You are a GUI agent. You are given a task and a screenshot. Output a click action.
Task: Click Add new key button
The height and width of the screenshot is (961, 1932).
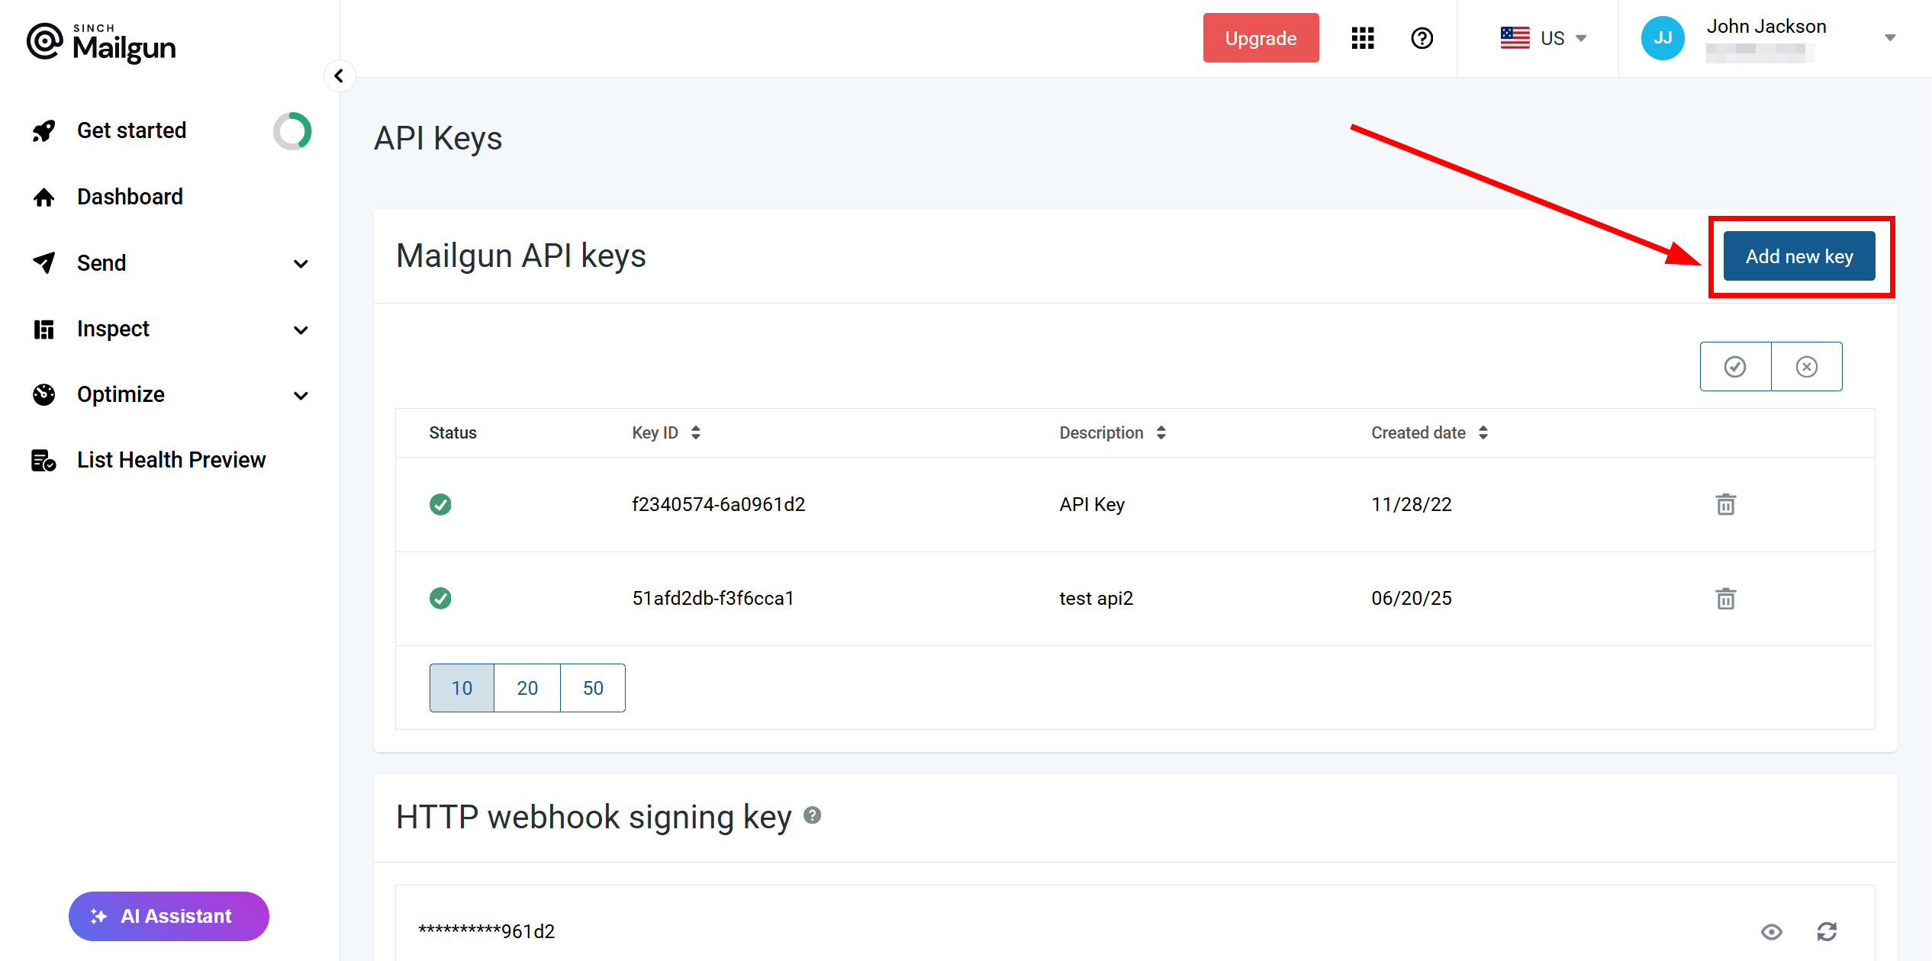tap(1799, 256)
